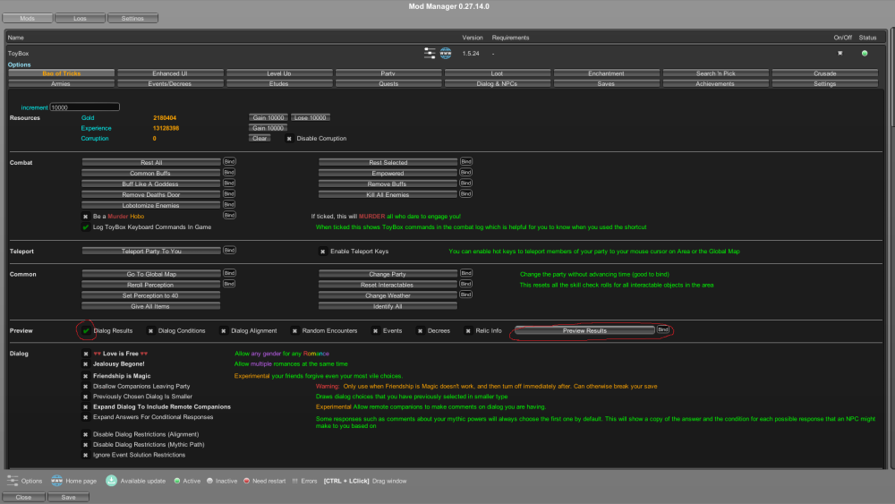Image resolution: width=895 pixels, height=504 pixels.
Task: Select the Dialog & NPCs tab
Action: 497,83
